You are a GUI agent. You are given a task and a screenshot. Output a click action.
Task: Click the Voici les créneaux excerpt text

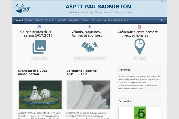[x=39, y=116]
